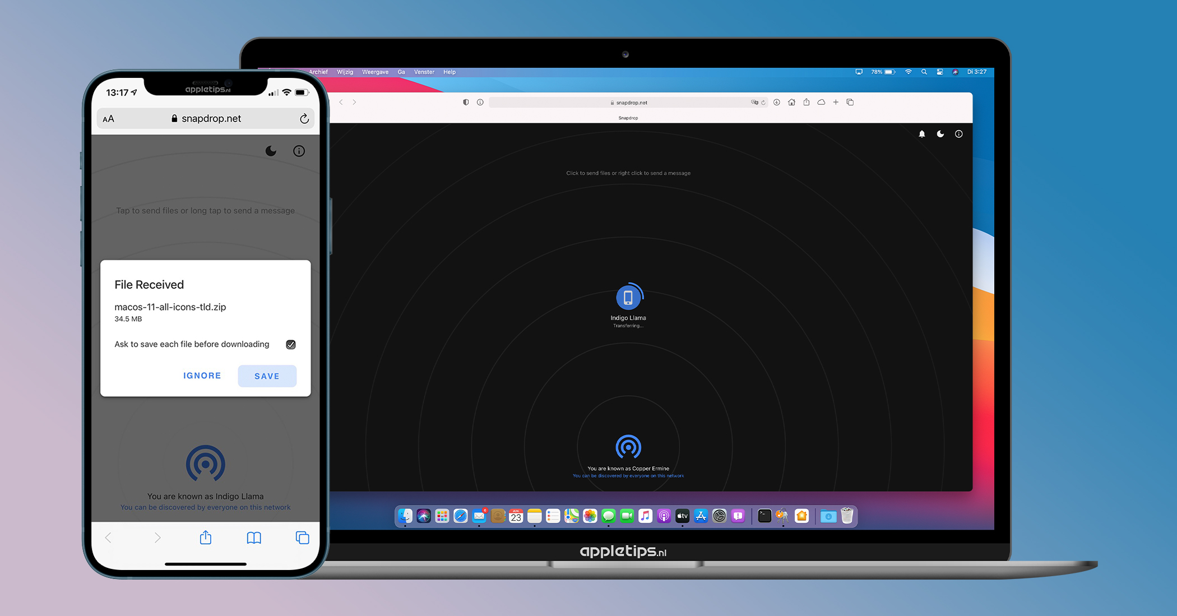Tap the share icon in iPhone Safari
This screenshot has width=1177, height=616.
pyautogui.click(x=205, y=538)
